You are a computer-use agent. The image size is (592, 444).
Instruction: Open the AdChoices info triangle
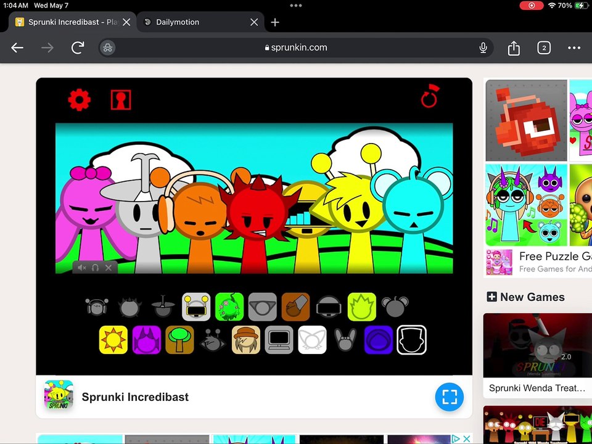click(x=456, y=438)
